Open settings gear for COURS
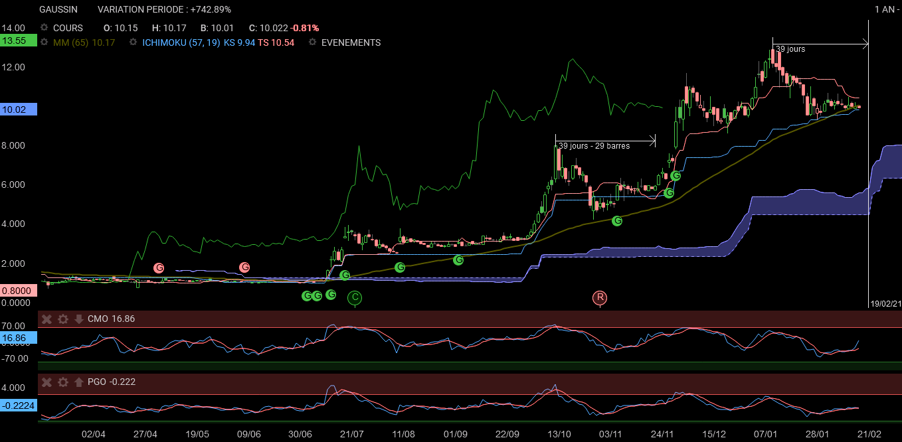Image resolution: width=902 pixels, height=442 pixels. point(45,28)
